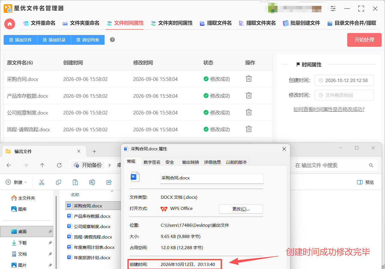Open the settings sliders icon in the title bar
This screenshot has width=385, height=269.
coord(333,8)
